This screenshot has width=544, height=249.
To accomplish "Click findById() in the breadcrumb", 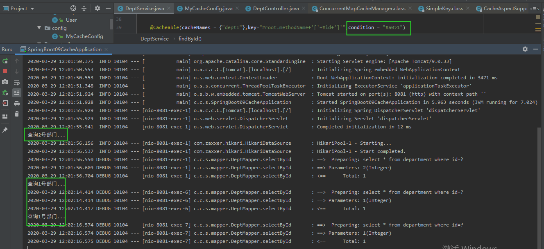I will click(190, 38).
